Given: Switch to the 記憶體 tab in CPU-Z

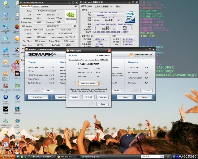Looking at the screenshot, I should pos(105,6).
